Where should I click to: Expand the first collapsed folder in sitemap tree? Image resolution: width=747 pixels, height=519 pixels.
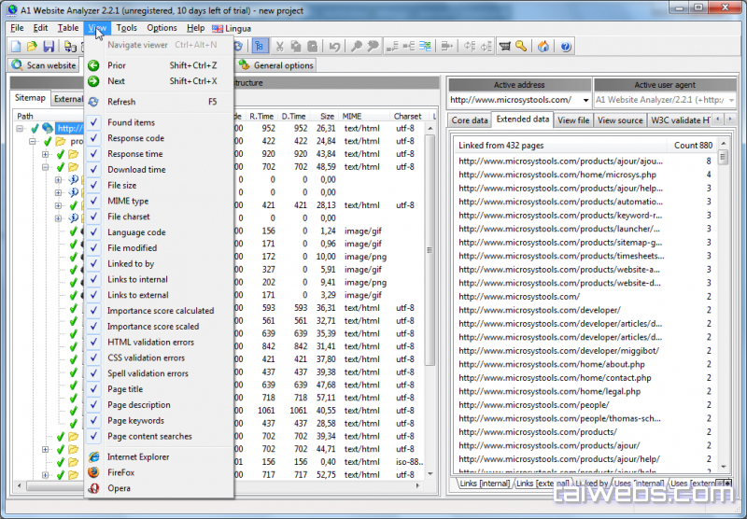(x=45, y=154)
